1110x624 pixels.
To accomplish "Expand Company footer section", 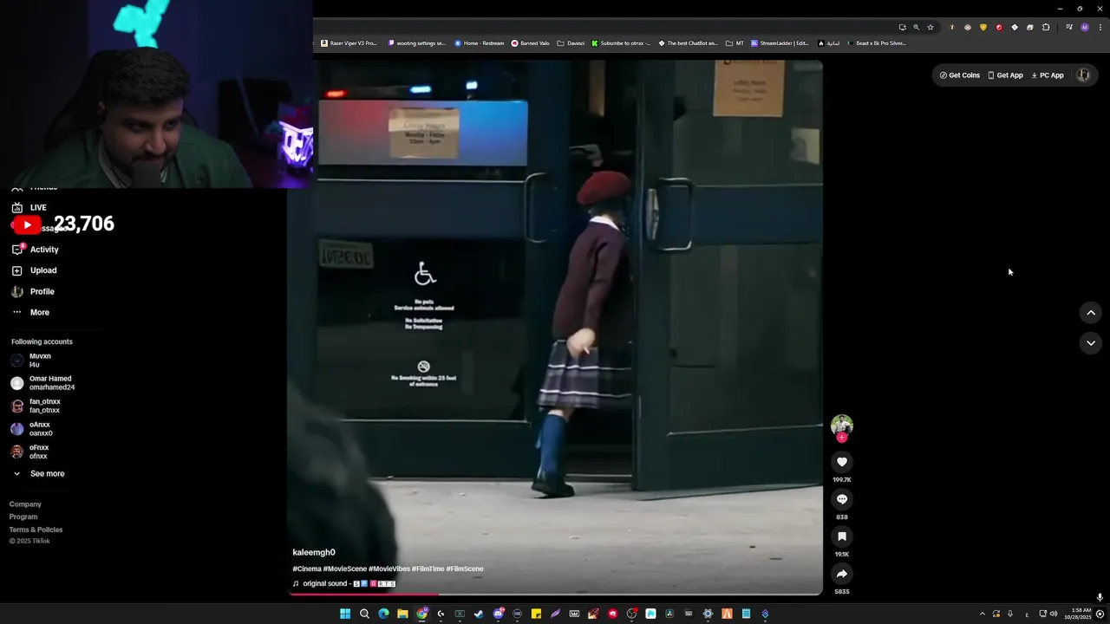I will (25, 504).
